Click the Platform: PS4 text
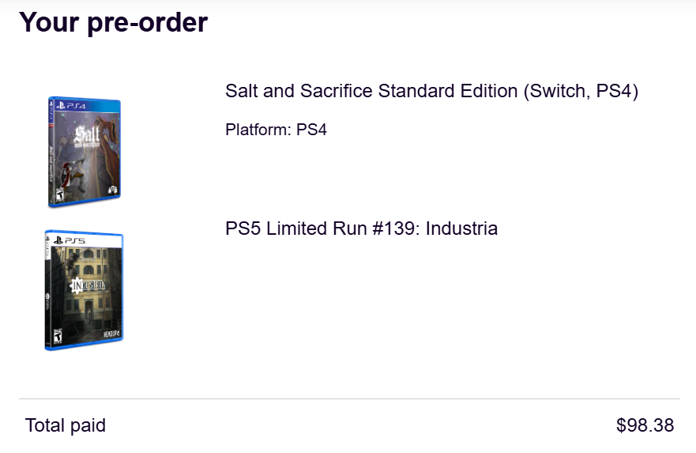 click(276, 130)
